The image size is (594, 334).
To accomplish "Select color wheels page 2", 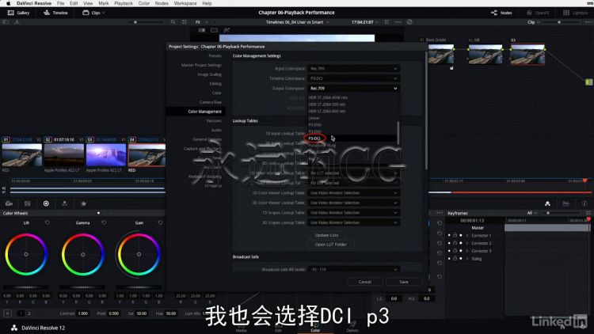I will tap(29, 313).
